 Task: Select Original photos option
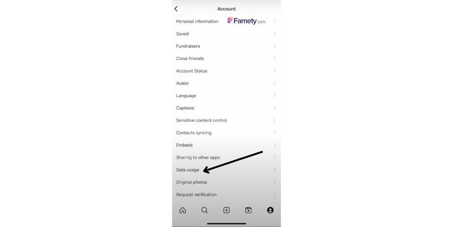click(x=227, y=182)
